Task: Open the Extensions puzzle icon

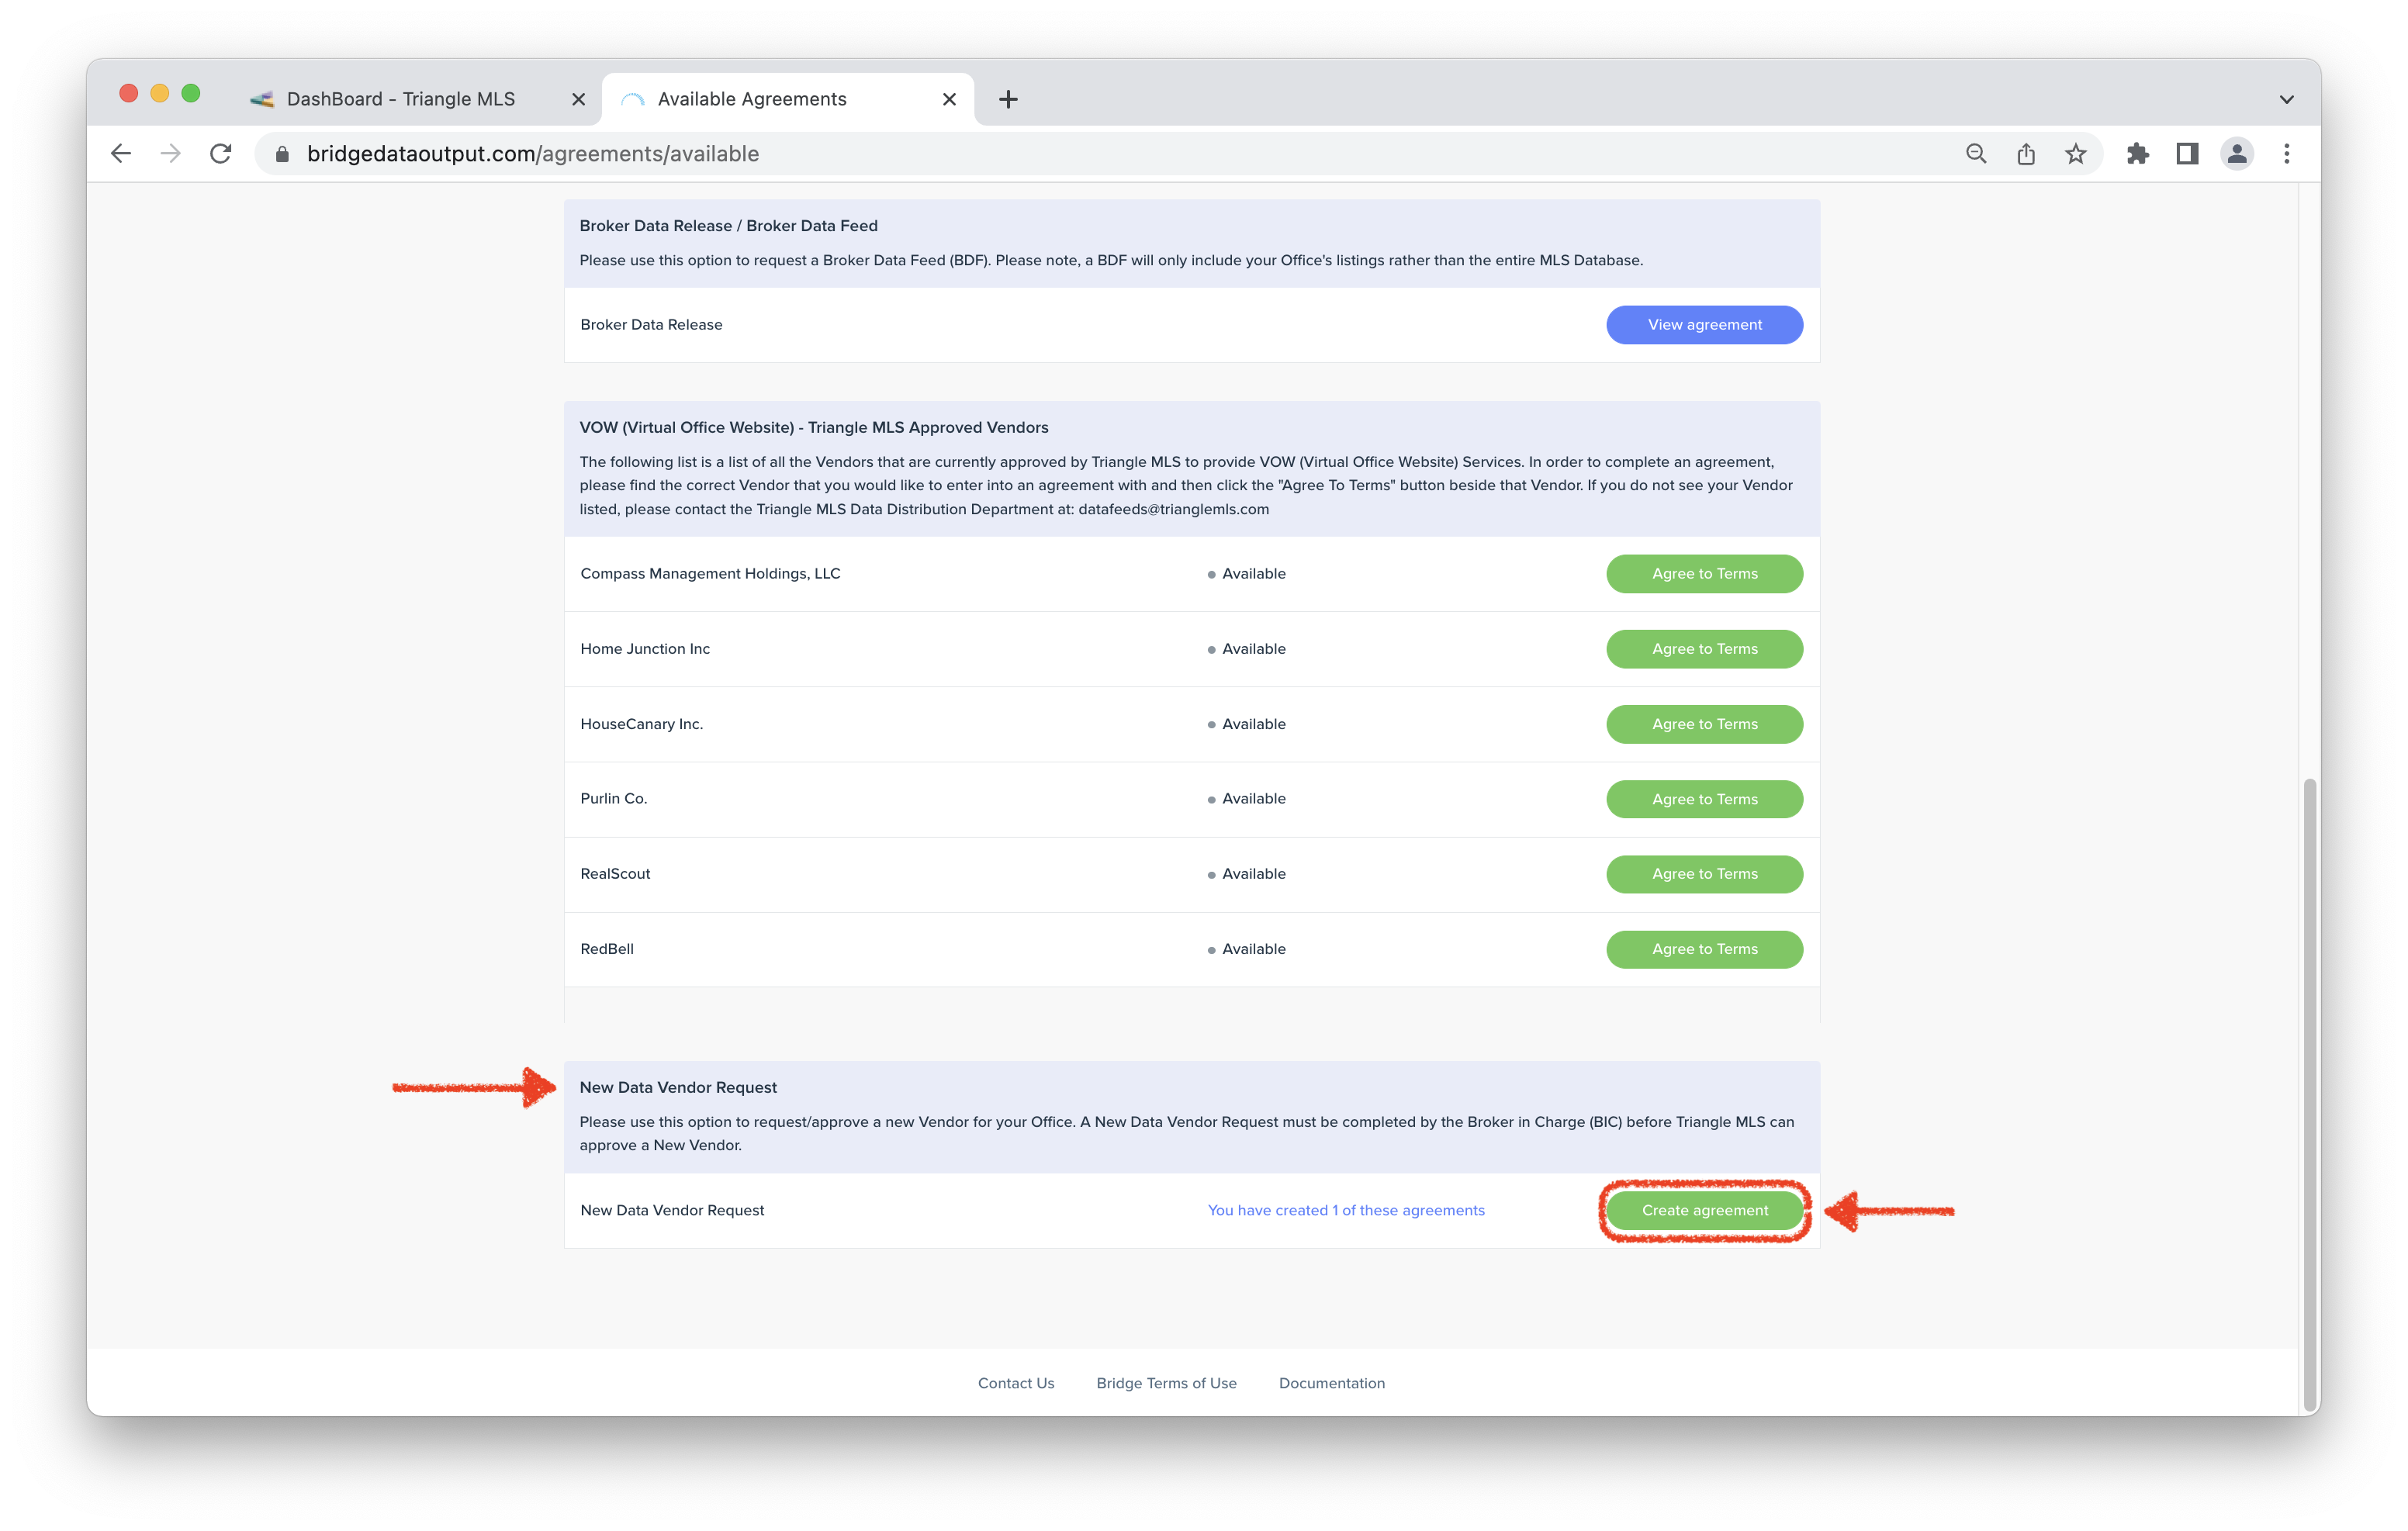Action: (2137, 154)
